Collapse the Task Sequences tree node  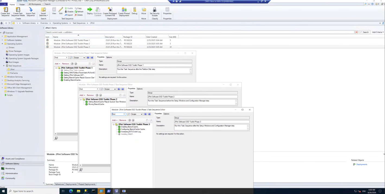4,66
